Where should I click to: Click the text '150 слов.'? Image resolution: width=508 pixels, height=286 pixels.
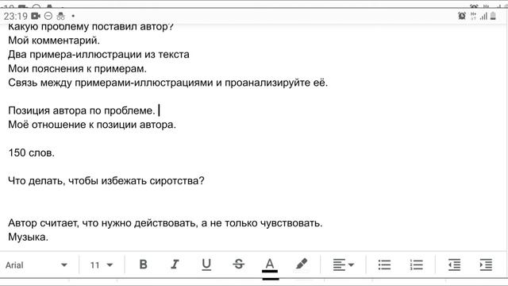click(32, 153)
